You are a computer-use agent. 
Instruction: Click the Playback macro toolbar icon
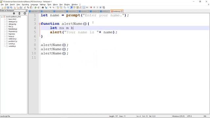click(x=97, y=8)
